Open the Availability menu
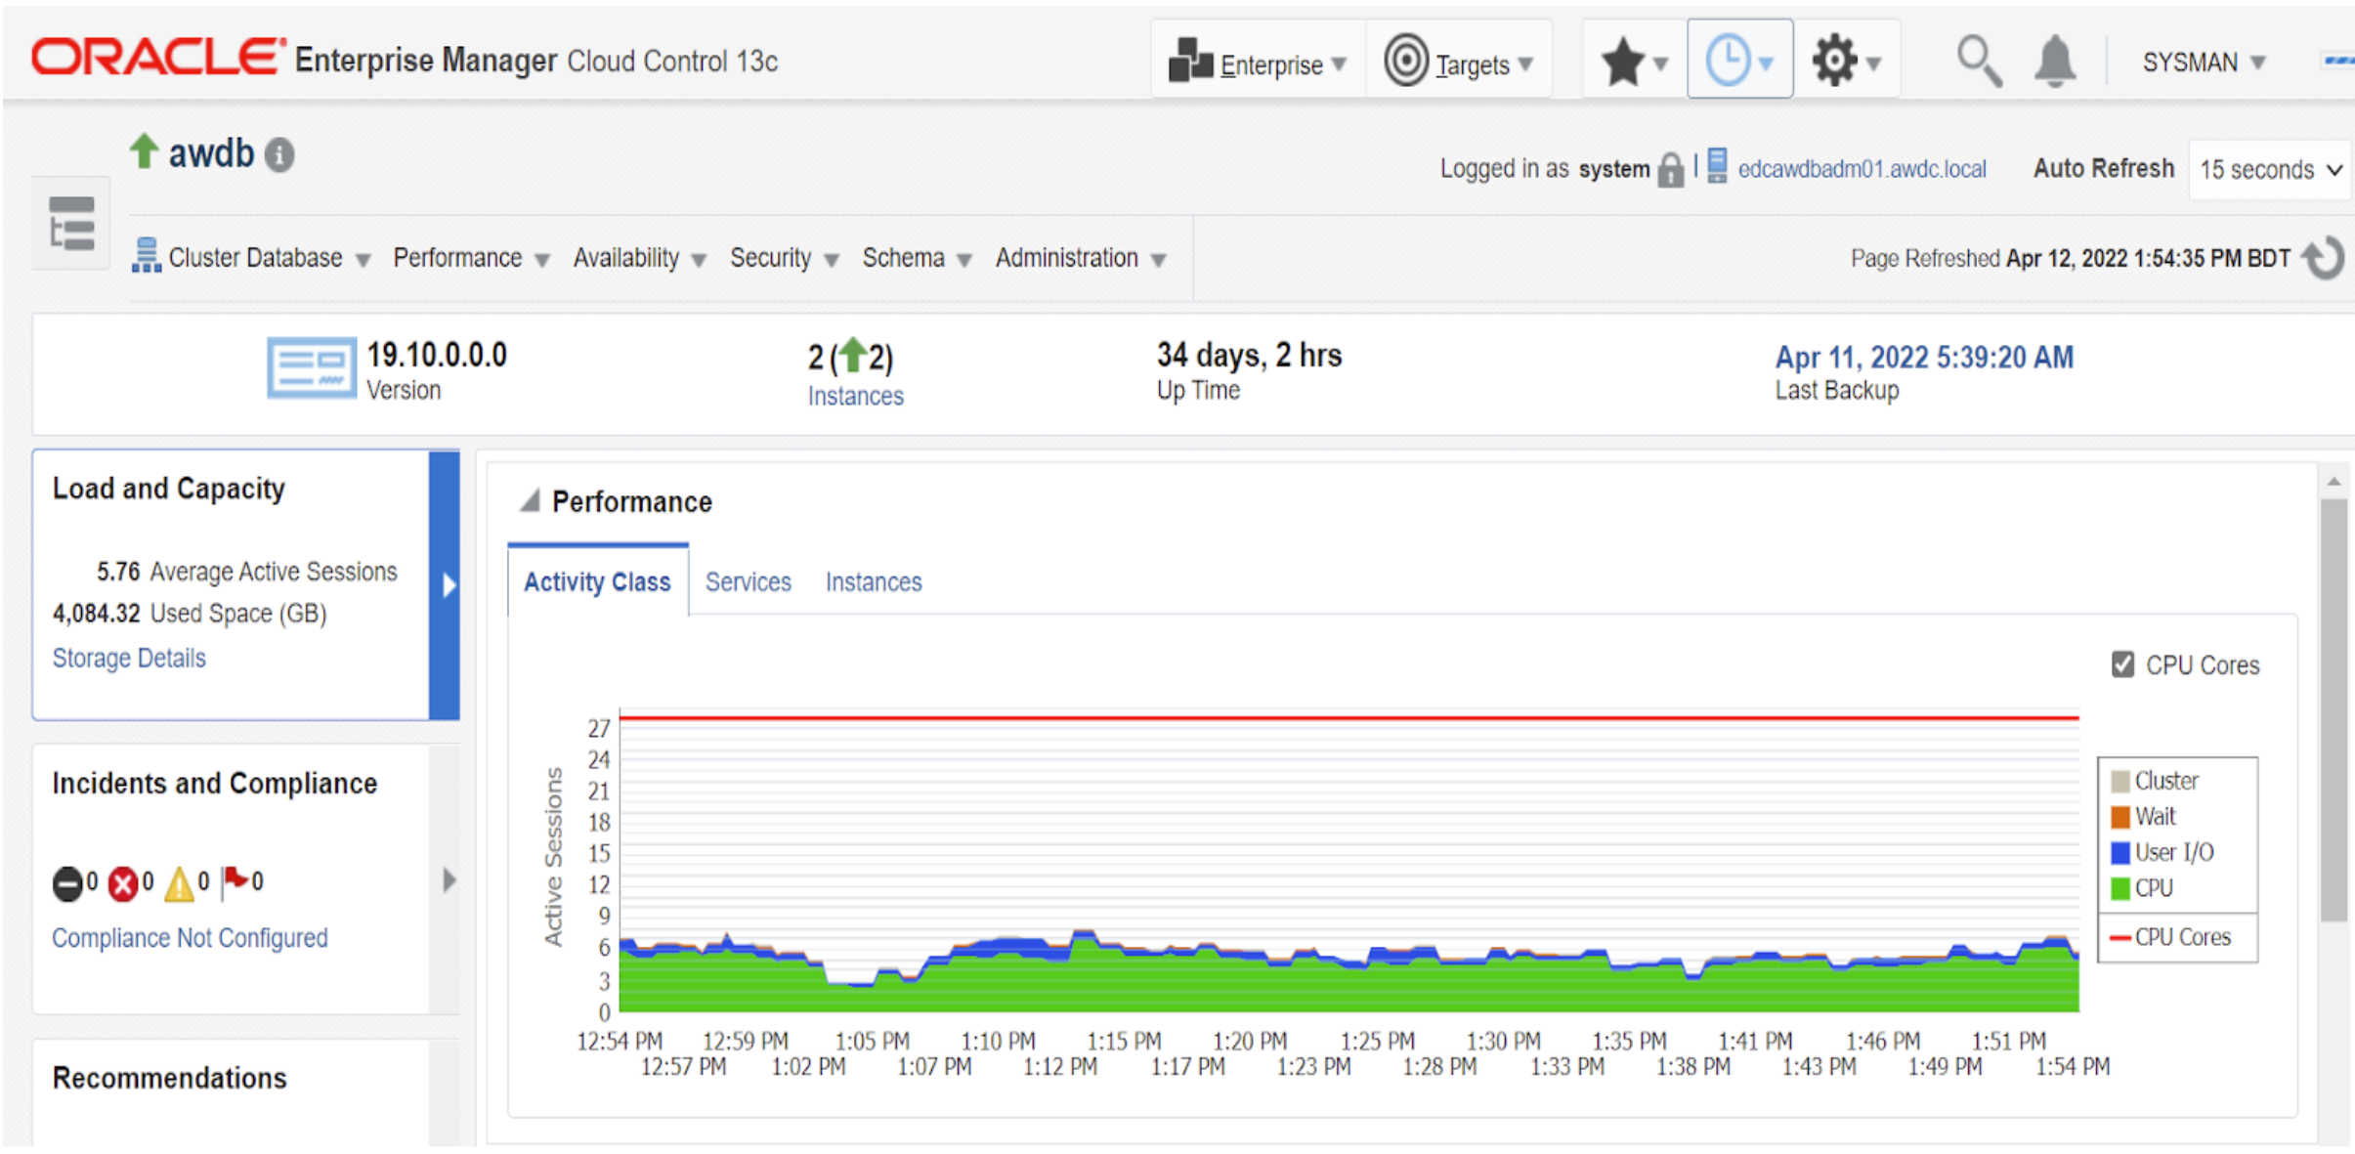The width and height of the screenshot is (2355, 1154). point(639,258)
